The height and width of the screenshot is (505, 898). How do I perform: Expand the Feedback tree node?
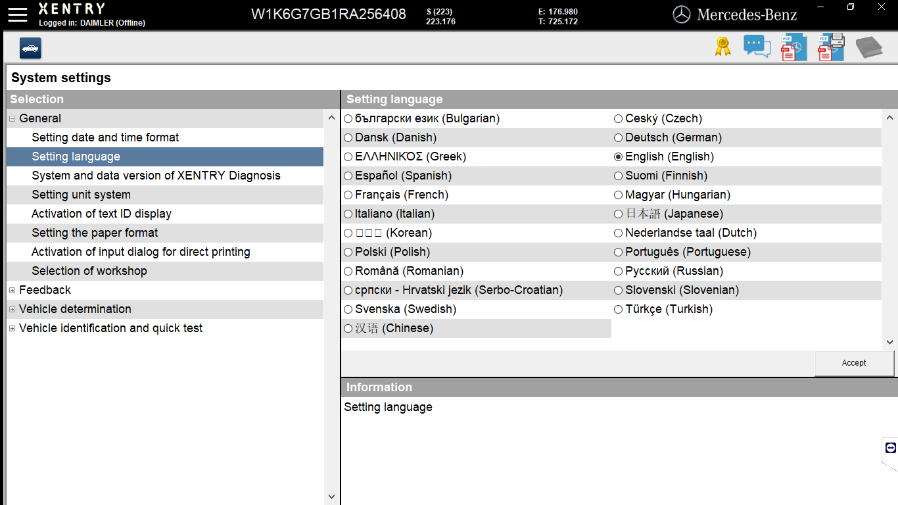(12, 290)
